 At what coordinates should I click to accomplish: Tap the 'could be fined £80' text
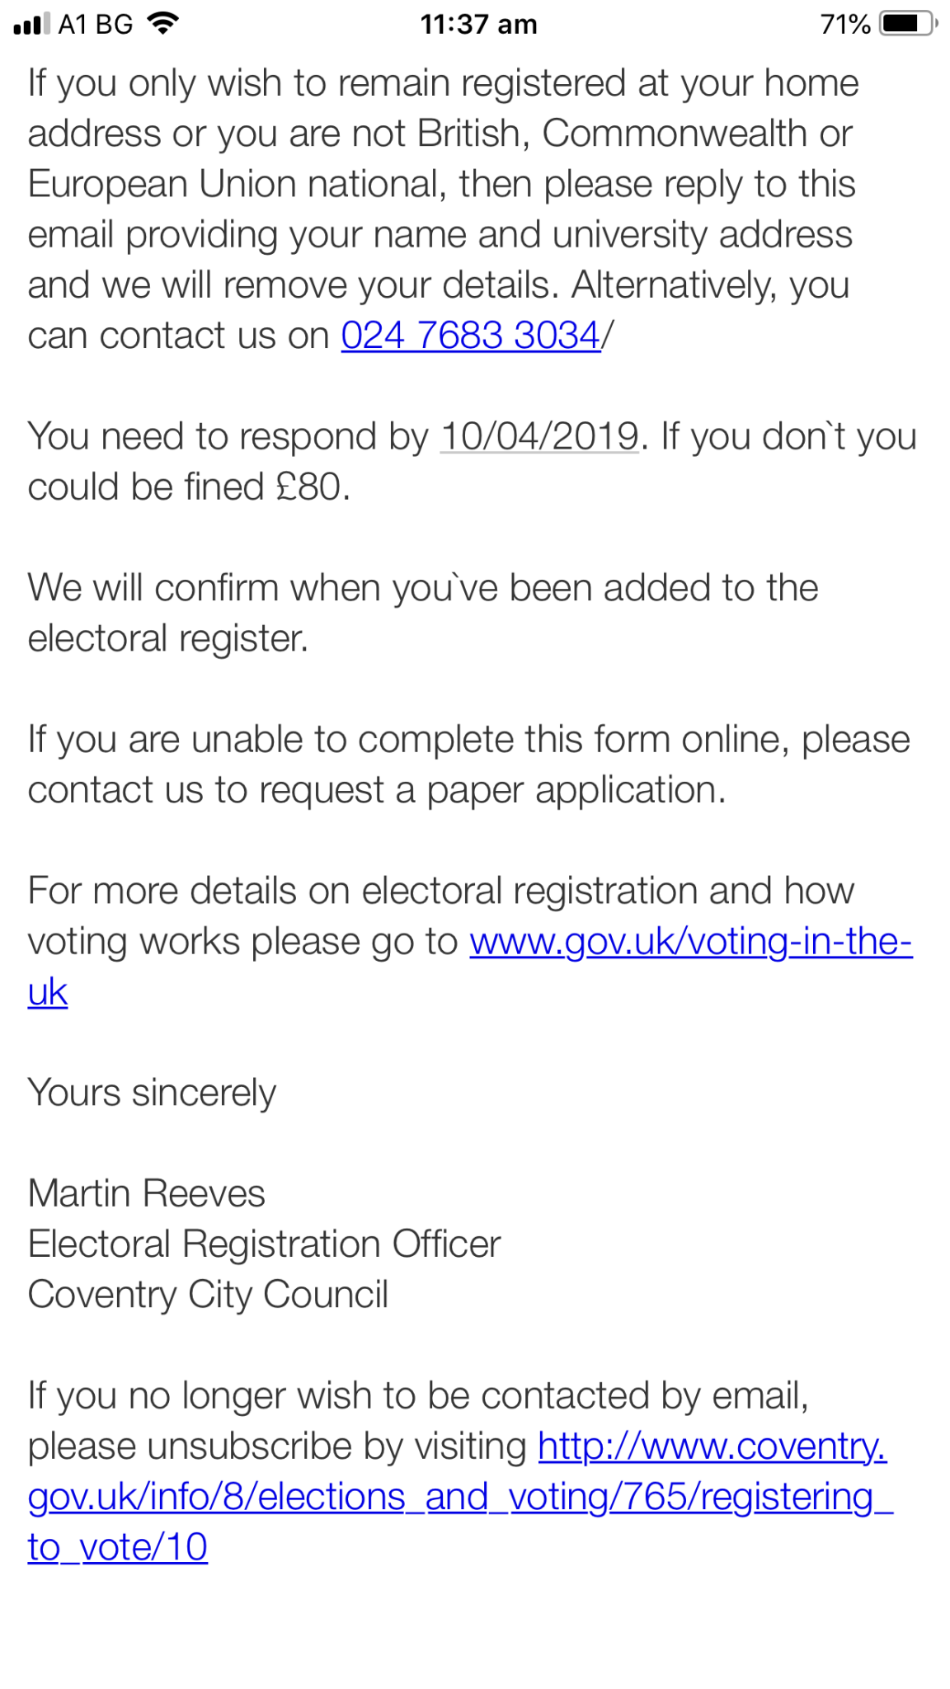click(x=189, y=487)
